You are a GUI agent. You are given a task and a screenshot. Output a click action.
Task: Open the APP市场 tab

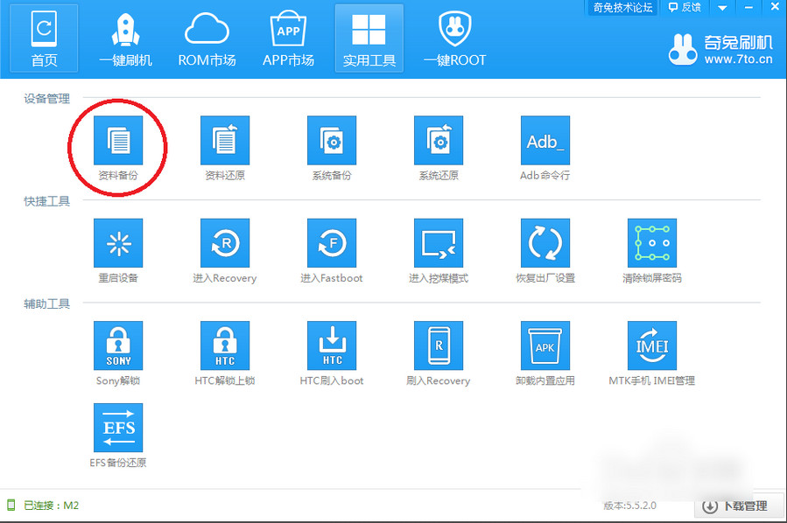pos(288,38)
